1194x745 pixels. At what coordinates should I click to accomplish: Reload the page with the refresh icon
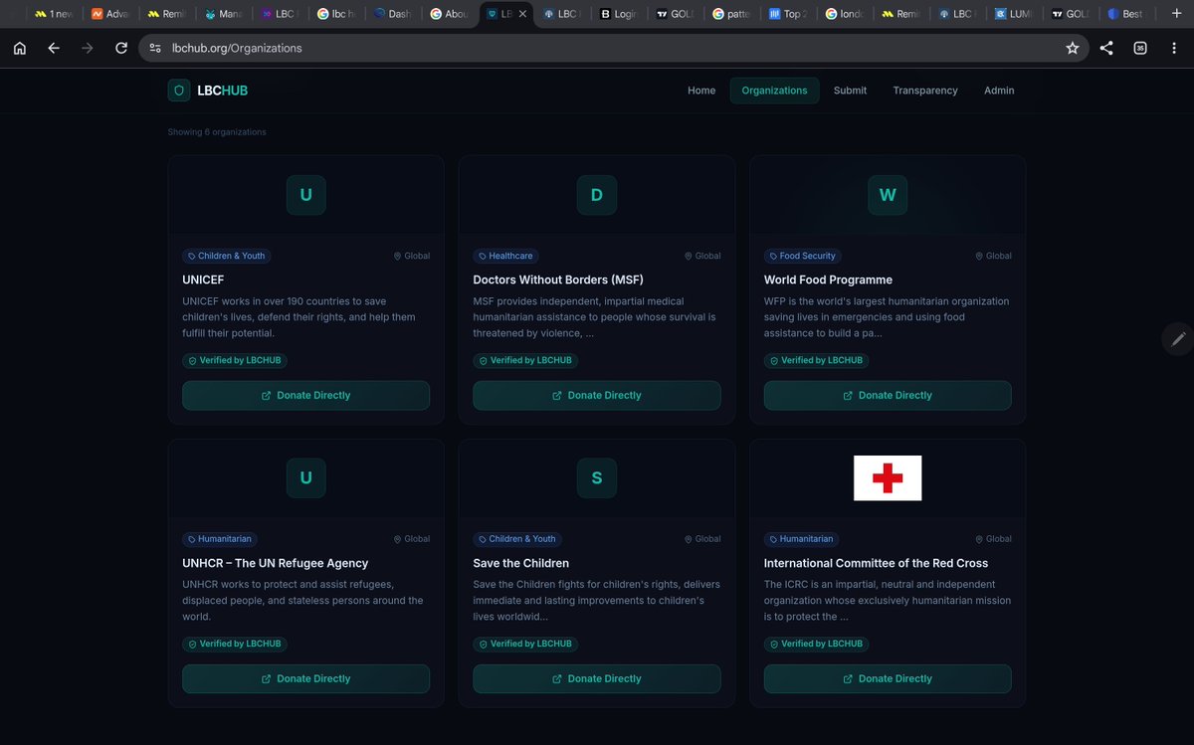click(x=121, y=48)
